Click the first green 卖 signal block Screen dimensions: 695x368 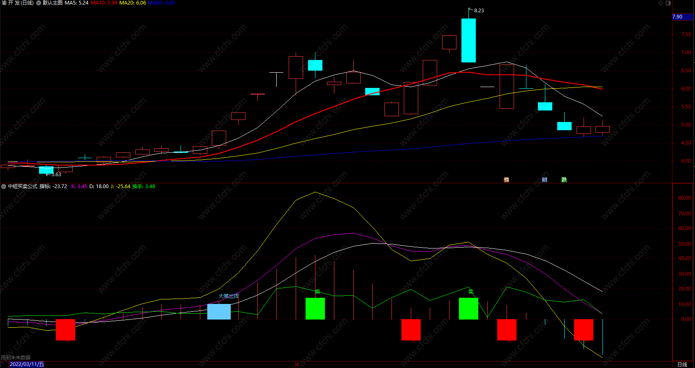point(315,308)
